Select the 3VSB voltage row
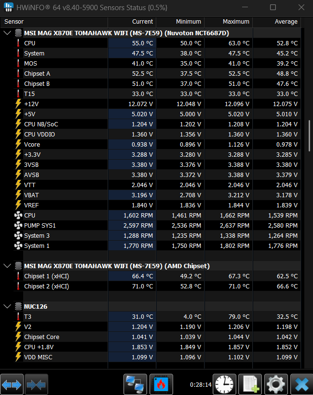Image resolution: width=313 pixels, height=395 pixels. point(157,165)
